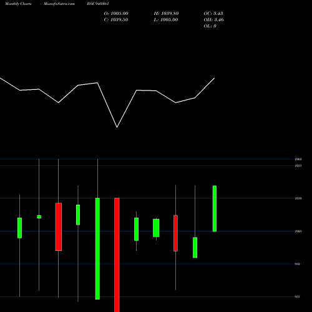Click the tiny green candle body
Viewport: 312px width, 312px height.
click(x=39, y=217)
